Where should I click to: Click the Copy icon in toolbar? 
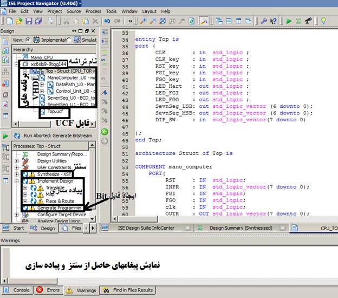click(x=76, y=21)
